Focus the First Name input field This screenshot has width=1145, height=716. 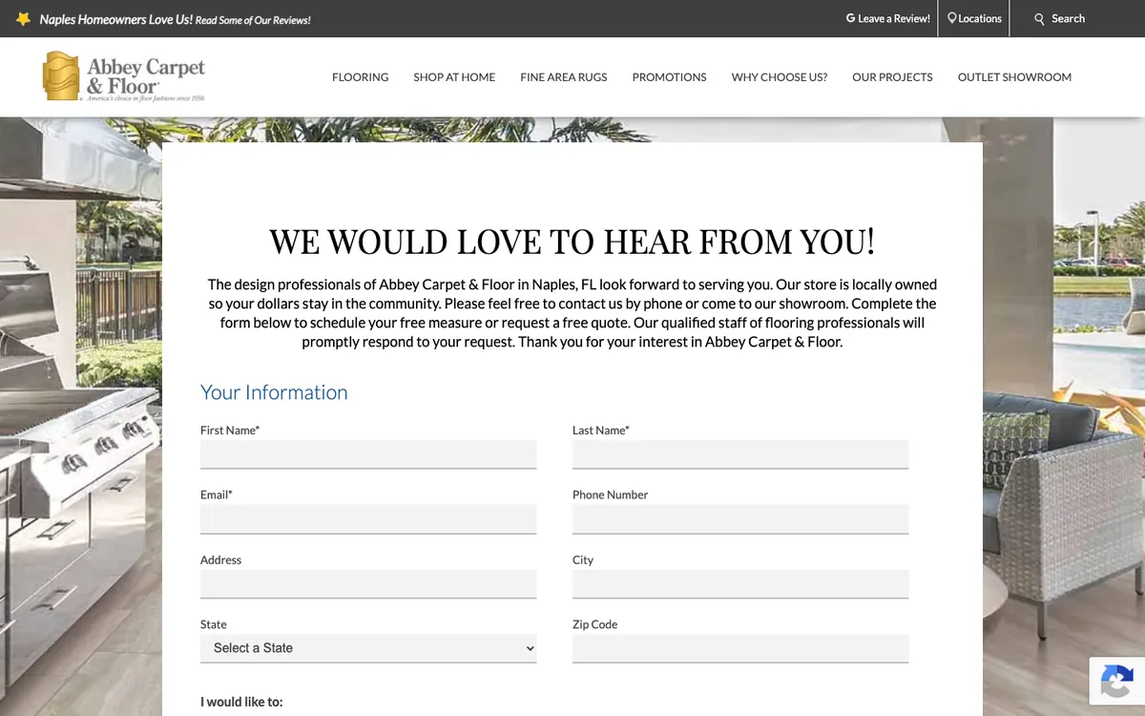pyautogui.click(x=368, y=454)
